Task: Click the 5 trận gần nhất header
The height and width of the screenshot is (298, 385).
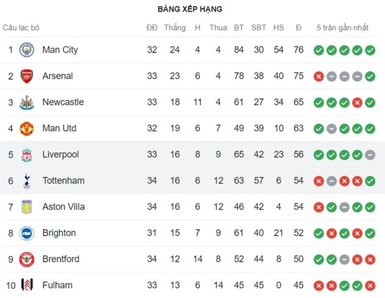Action: coord(343,27)
